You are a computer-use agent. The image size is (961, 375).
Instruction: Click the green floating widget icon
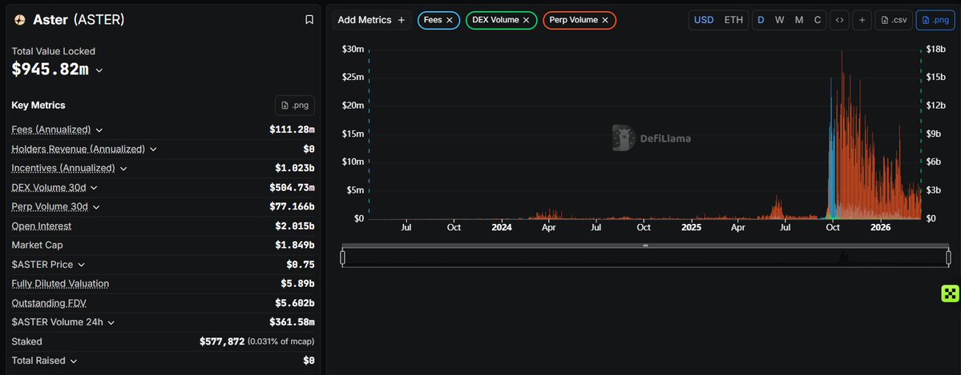tap(950, 293)
